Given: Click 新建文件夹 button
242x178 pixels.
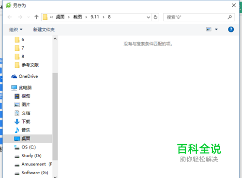Looking at the screenshot, I should (x=44, y=30).
